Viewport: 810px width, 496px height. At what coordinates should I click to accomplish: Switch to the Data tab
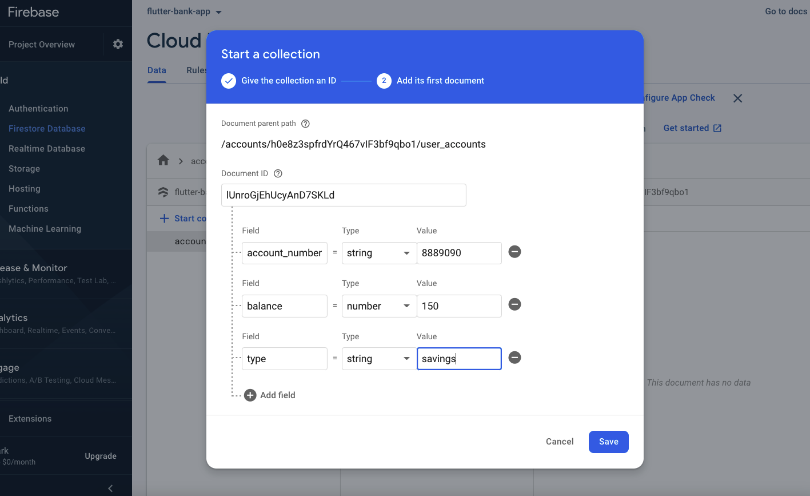click(157, 70)
